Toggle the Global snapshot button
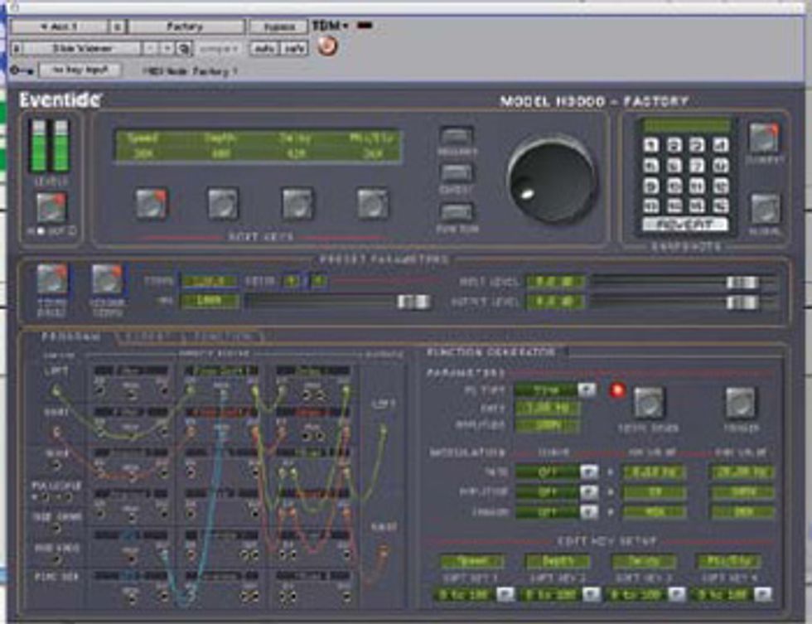The height and width of the screenshot is (624, 812). click(766, 209)
